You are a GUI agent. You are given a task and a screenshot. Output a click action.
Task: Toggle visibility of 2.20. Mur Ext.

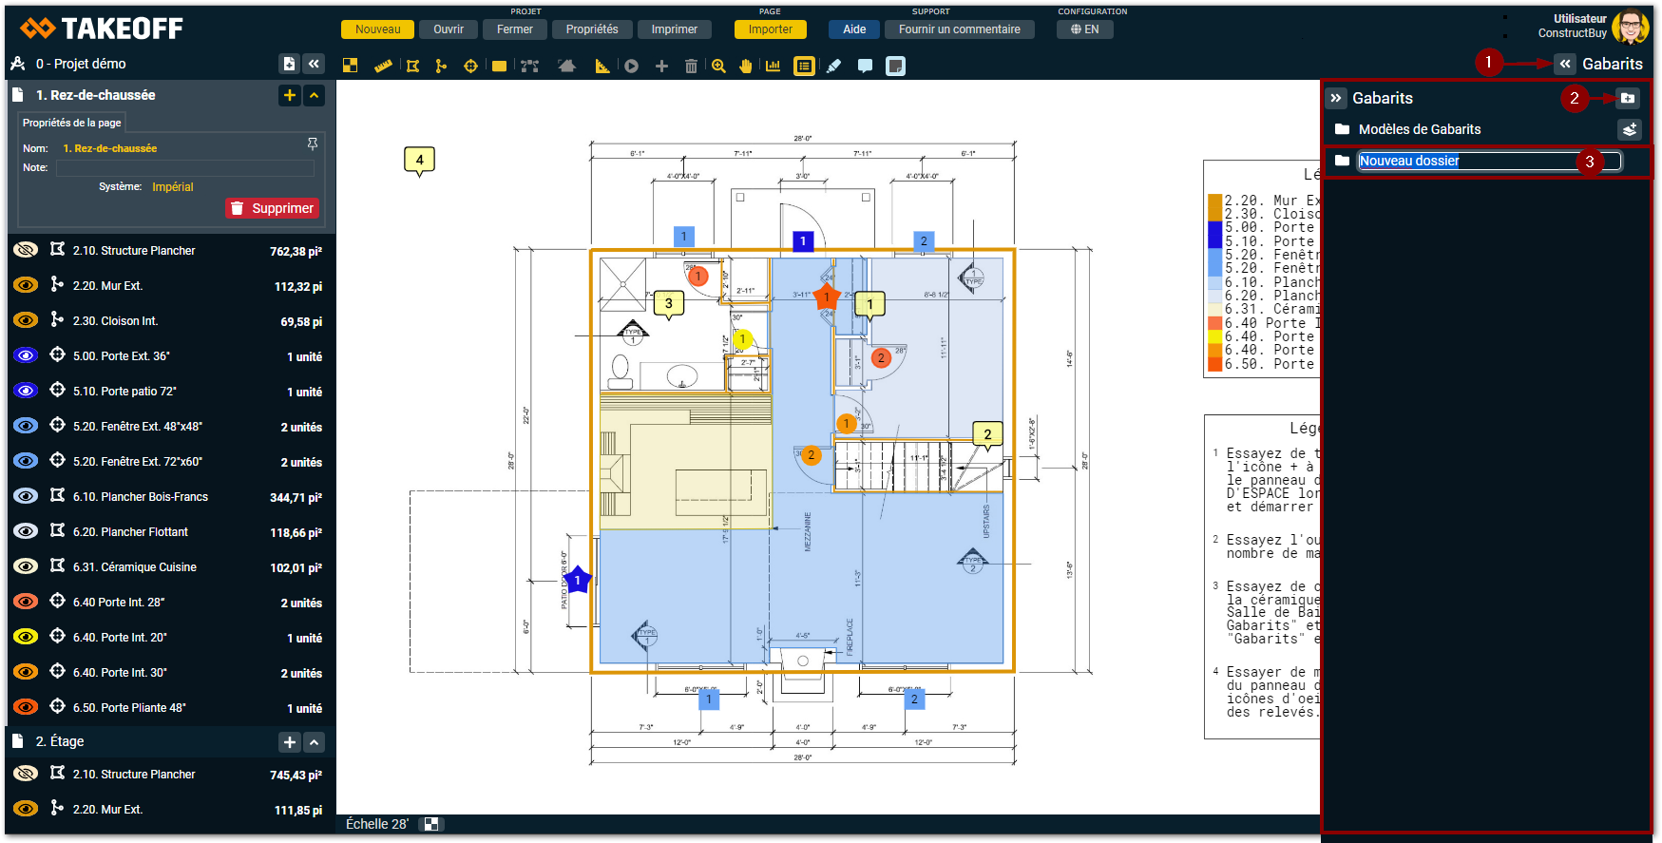pos(26,285)
